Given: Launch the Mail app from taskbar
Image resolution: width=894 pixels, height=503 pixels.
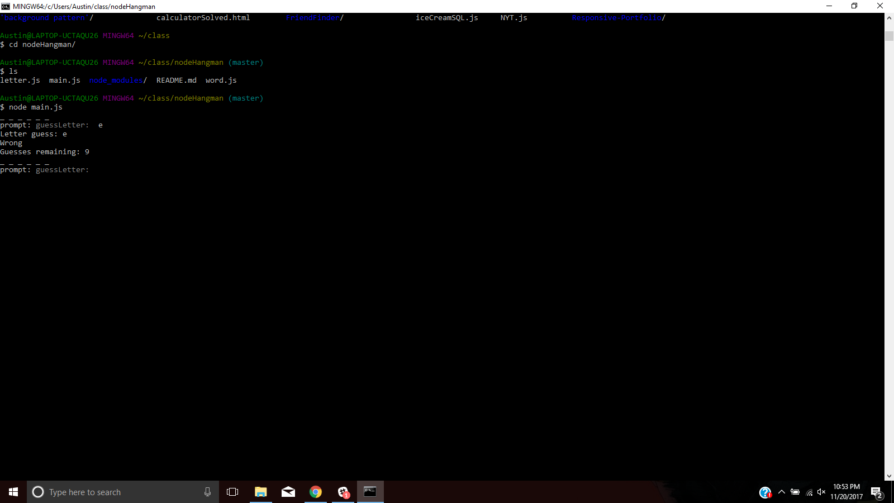Looking at the screenshot, I should coord(288,492).
